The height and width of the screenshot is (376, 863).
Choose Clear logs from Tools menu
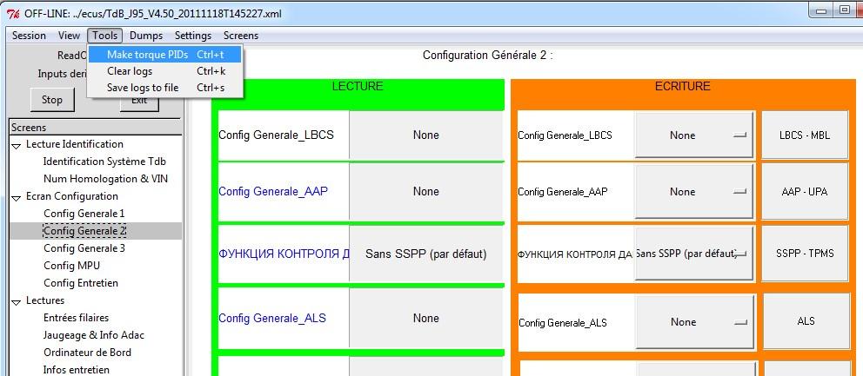point(165,71)
